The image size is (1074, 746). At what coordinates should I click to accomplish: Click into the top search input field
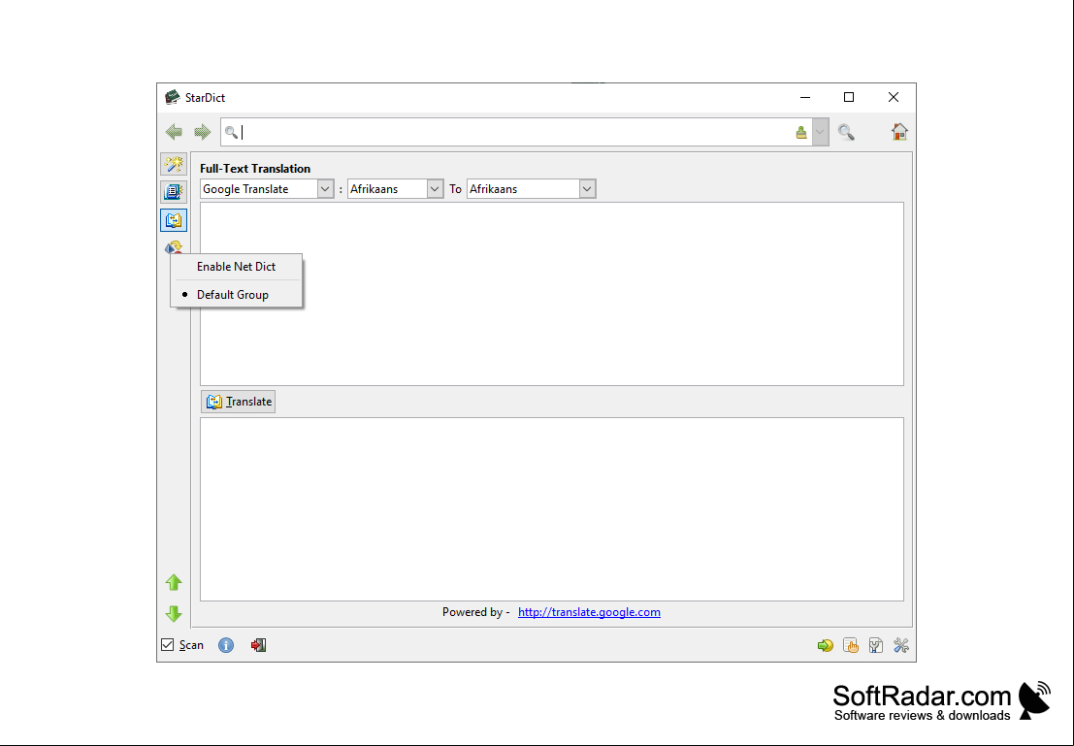pos(517,132)
